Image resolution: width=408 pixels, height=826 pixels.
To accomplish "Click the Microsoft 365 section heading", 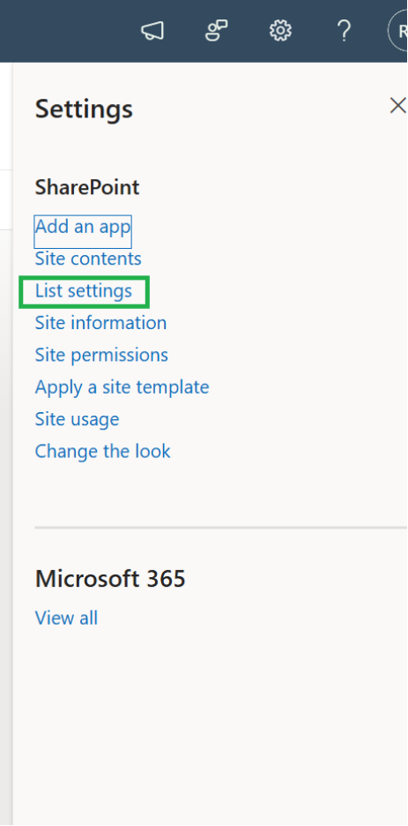I will 110,579.
